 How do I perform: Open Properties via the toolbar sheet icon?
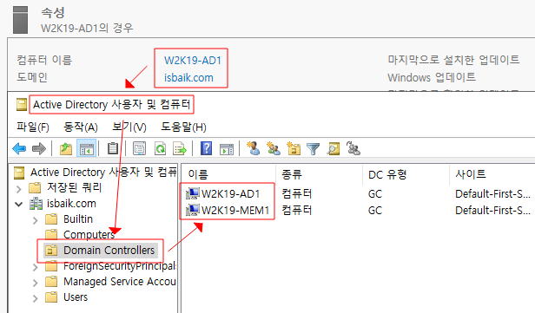[x=139, y=148]
